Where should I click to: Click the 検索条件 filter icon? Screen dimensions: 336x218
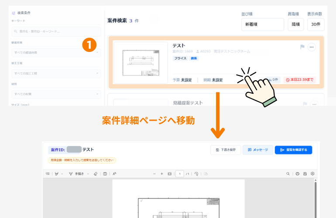point(14,13)
